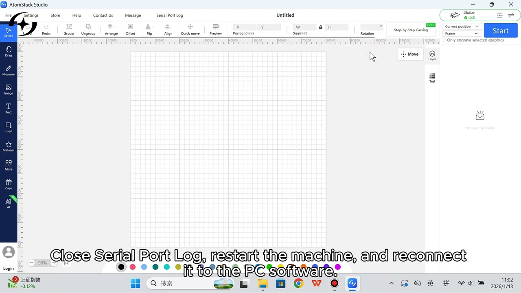The height and width of the screenshot is (293, 521).
Task: Click the X position input field
Action: pos(245,27)
